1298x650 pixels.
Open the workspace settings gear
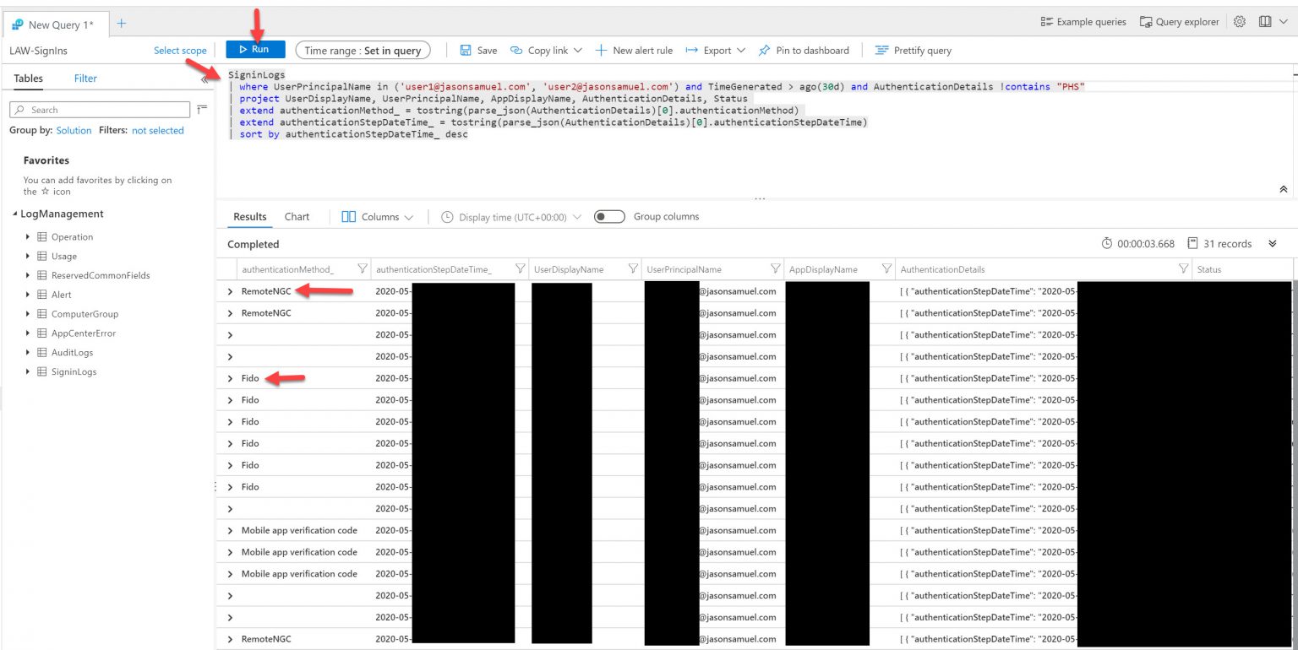(1240, 21)
